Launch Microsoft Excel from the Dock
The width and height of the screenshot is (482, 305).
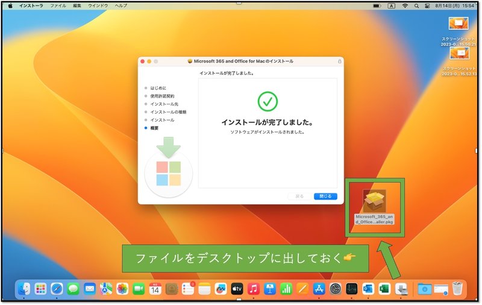(384, 289)
